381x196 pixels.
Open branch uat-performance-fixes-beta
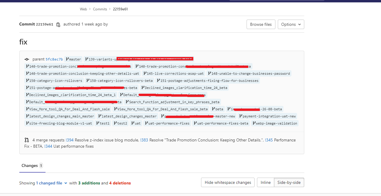coord(221,123)
